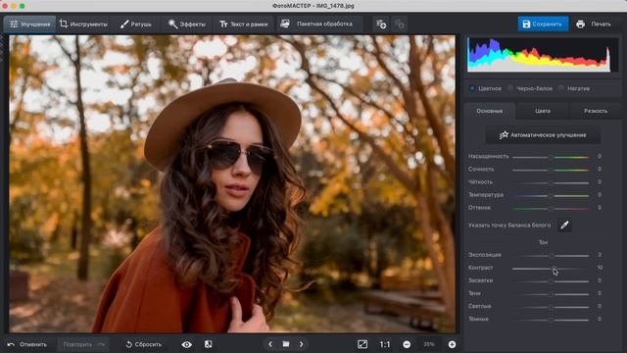Screen dimensions: 627x353
Task: Click the Экспозиция slider handle
Action: coord(552,255)
